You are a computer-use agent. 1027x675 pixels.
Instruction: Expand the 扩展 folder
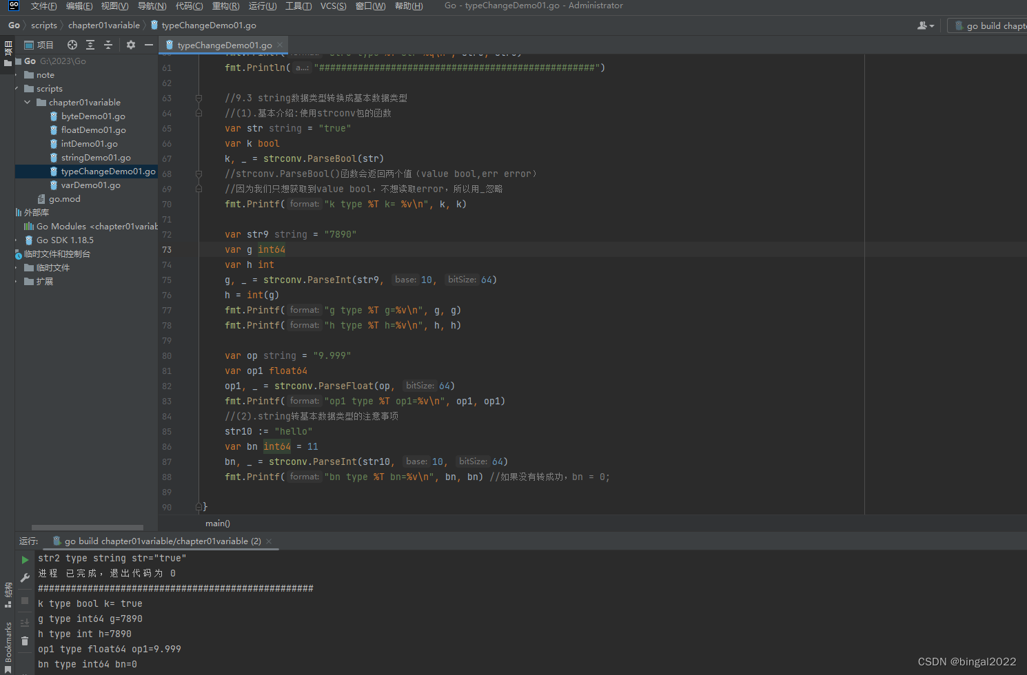pos(17,282)
